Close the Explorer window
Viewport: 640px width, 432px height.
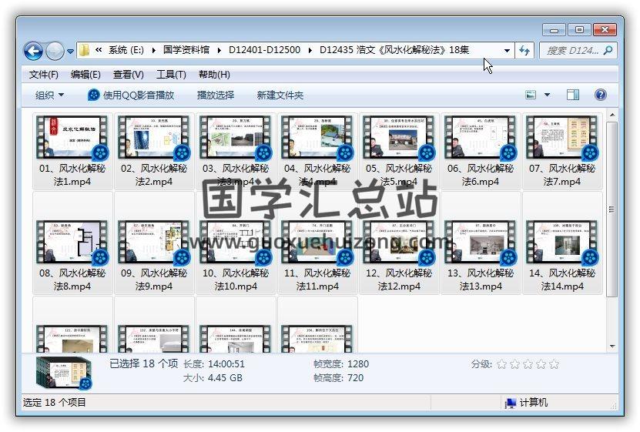[605, 30]
